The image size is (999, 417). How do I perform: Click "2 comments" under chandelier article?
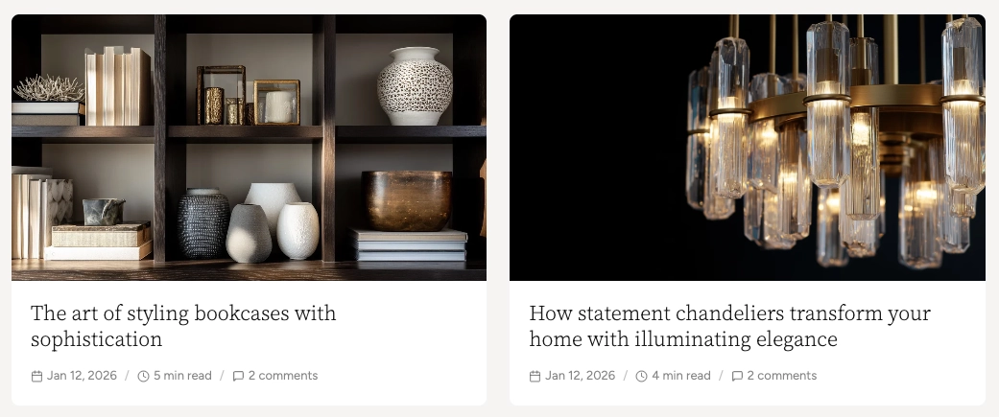point(782,376)
